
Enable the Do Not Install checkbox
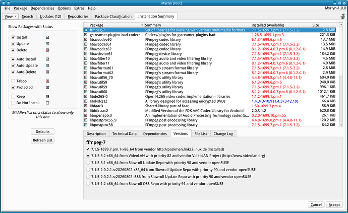pos(13,103)
